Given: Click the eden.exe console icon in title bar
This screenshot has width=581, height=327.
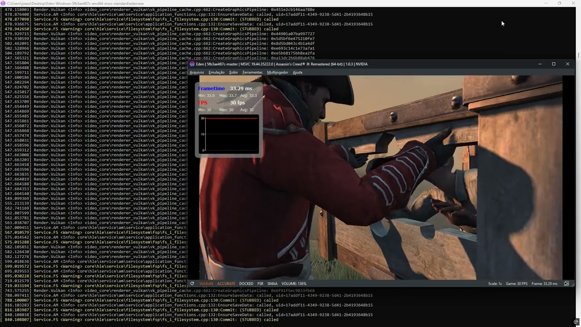Looking at the screenshot, I should point(3,3).
